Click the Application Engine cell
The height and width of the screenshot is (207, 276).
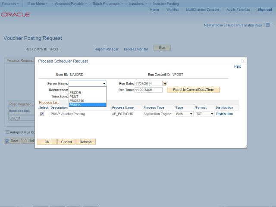coord(157,114)
